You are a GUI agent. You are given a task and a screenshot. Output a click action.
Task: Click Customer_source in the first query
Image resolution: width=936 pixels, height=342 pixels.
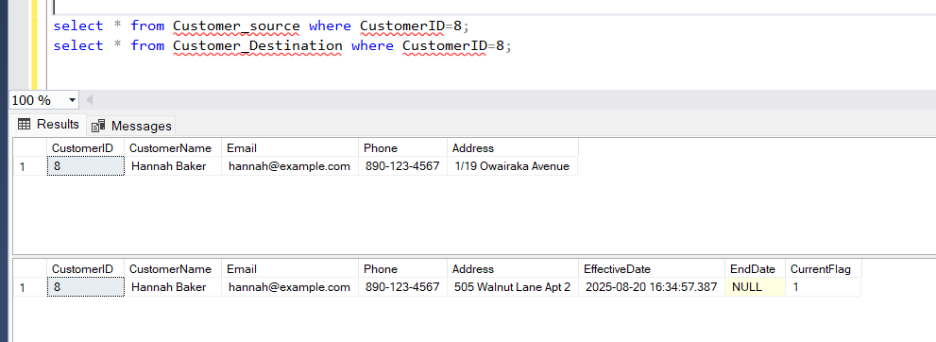(236, 26)
